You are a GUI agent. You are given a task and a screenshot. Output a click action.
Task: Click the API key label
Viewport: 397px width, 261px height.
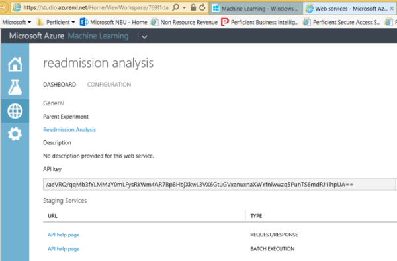click(52, 169)
